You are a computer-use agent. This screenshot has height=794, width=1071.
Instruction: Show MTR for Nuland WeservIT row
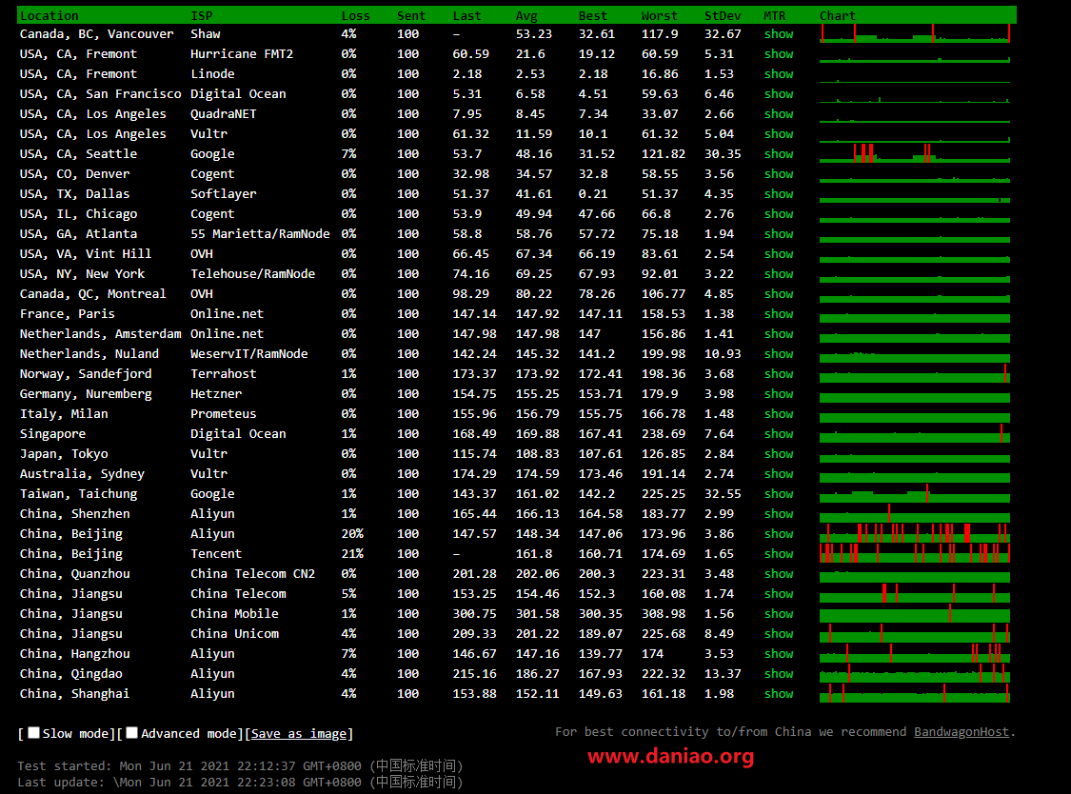click(x=779, y=353)
